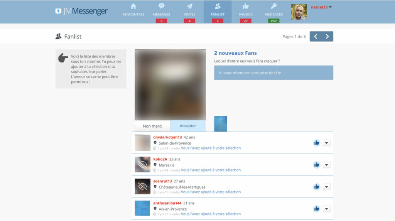Image resolution: width=395 pixels, height=221 pixels.
Task: Click the clock icon in olivdarkctym13 row
Action: (x=155, y=148)
